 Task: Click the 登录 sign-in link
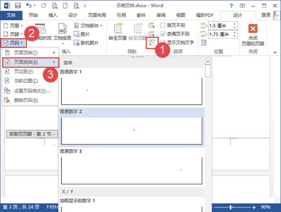pos(266,15)
